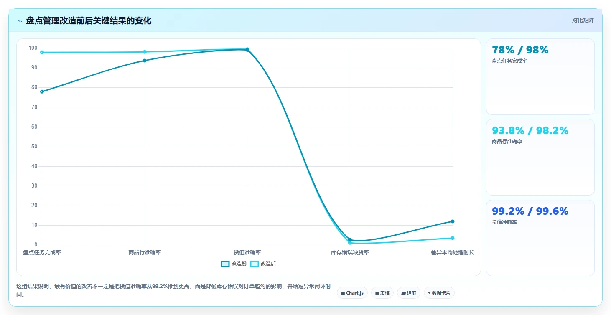
Task: Click the 改造前 point at 库存错误缺货率
Action: pos(350,239)
